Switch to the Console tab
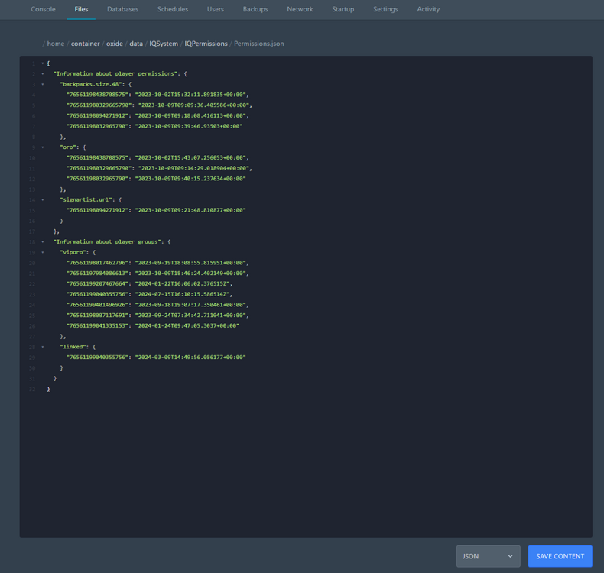This screenshot has width=604, height=573. pos(43,9)
